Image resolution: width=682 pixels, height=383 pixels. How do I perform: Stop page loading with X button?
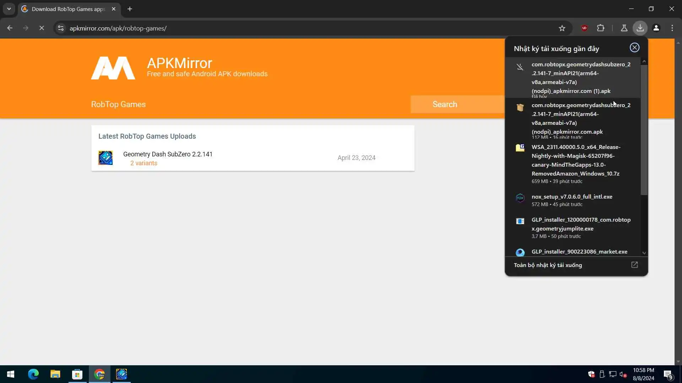(42, 28)
